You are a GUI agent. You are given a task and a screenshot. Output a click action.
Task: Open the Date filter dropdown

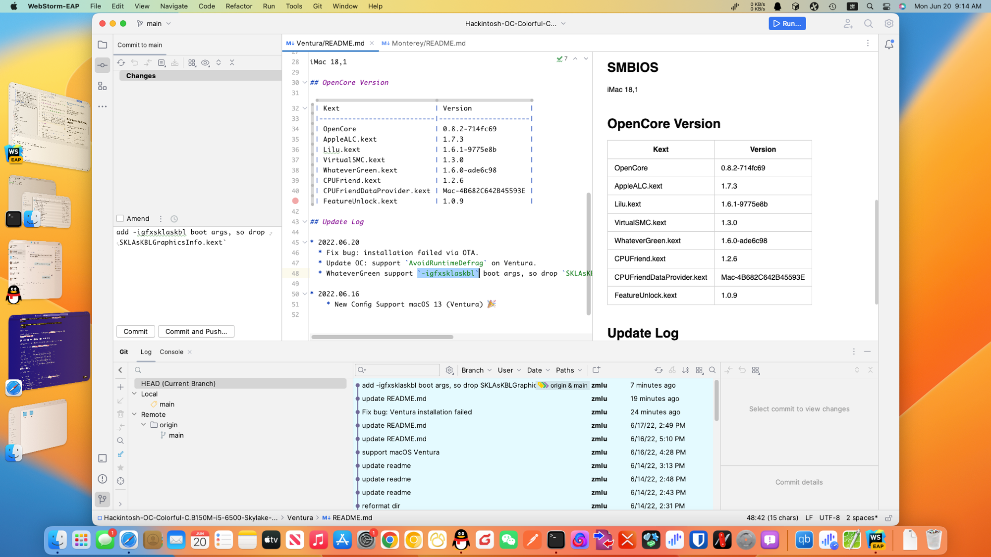pos(539,370)
